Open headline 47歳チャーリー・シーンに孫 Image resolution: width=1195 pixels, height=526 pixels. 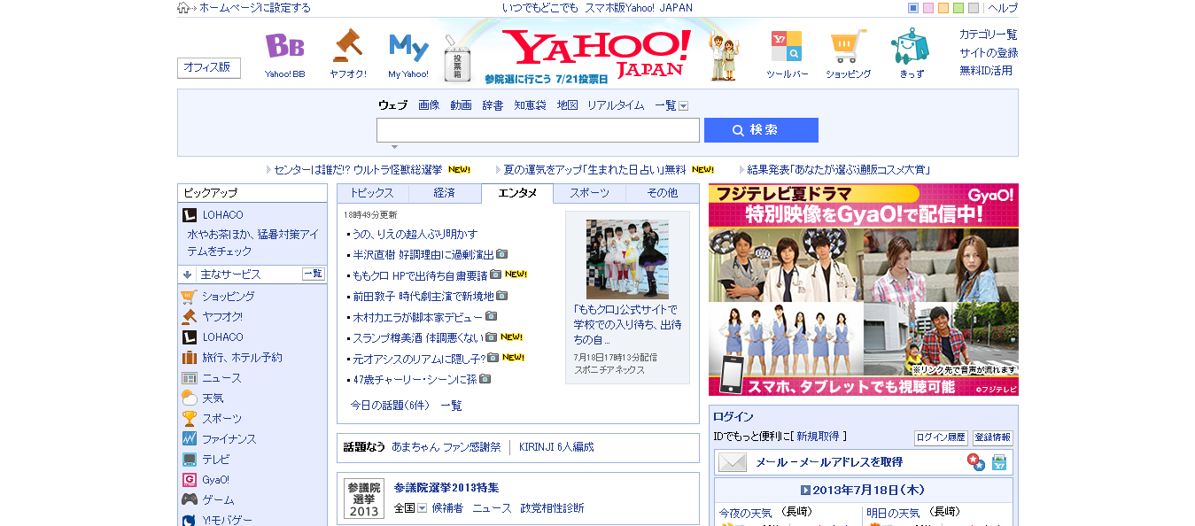click(415, 379)
